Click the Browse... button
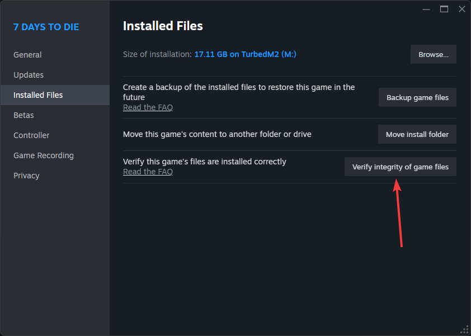Screen dimensions: 471x336 [434, 54]
